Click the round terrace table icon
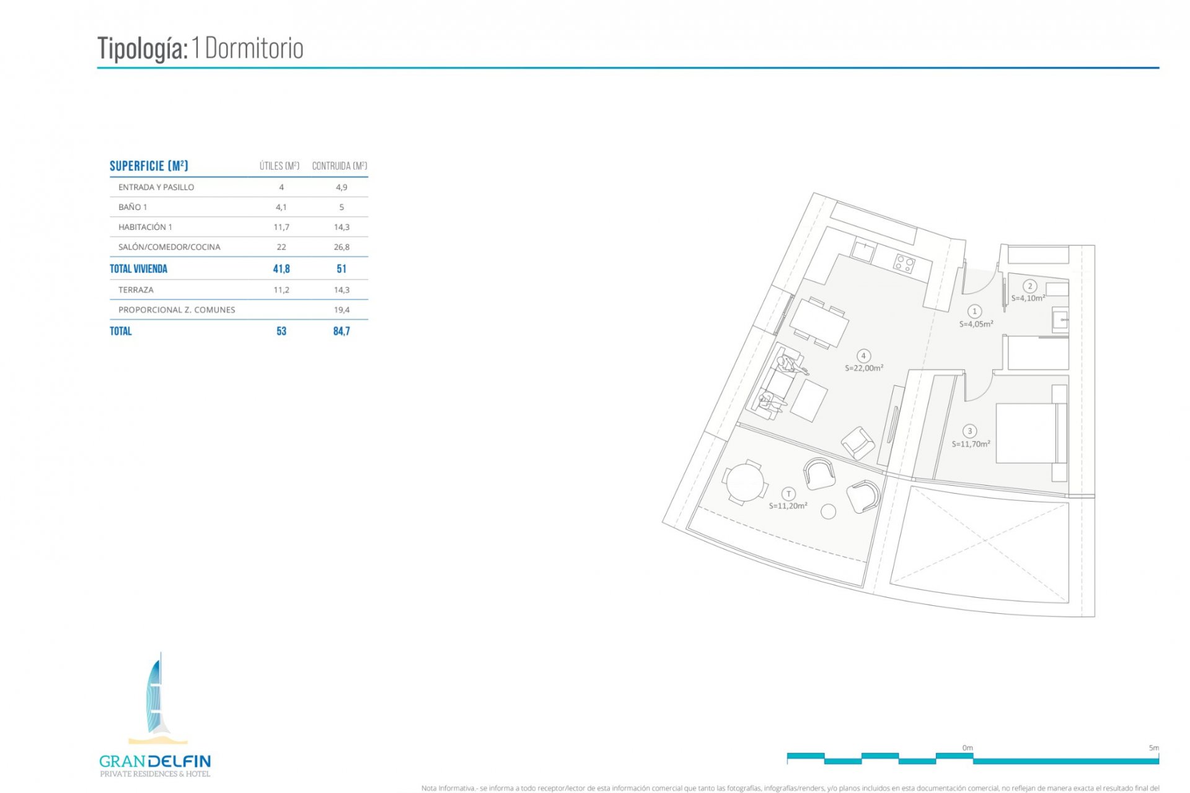This screenshot has width=1190, height=793. click(746, 483)
